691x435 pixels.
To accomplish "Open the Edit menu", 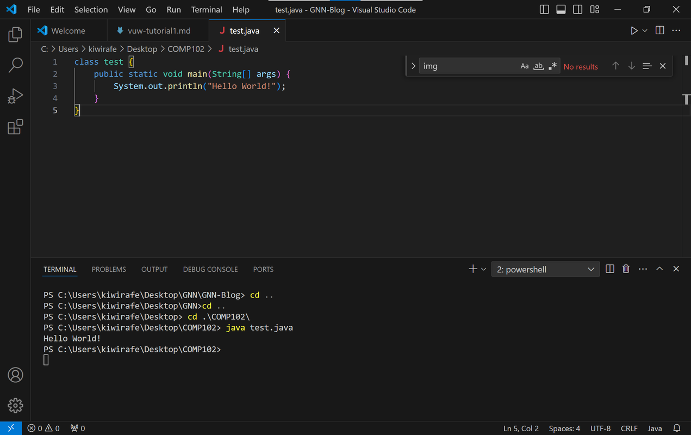I will [x=57, y=9].
